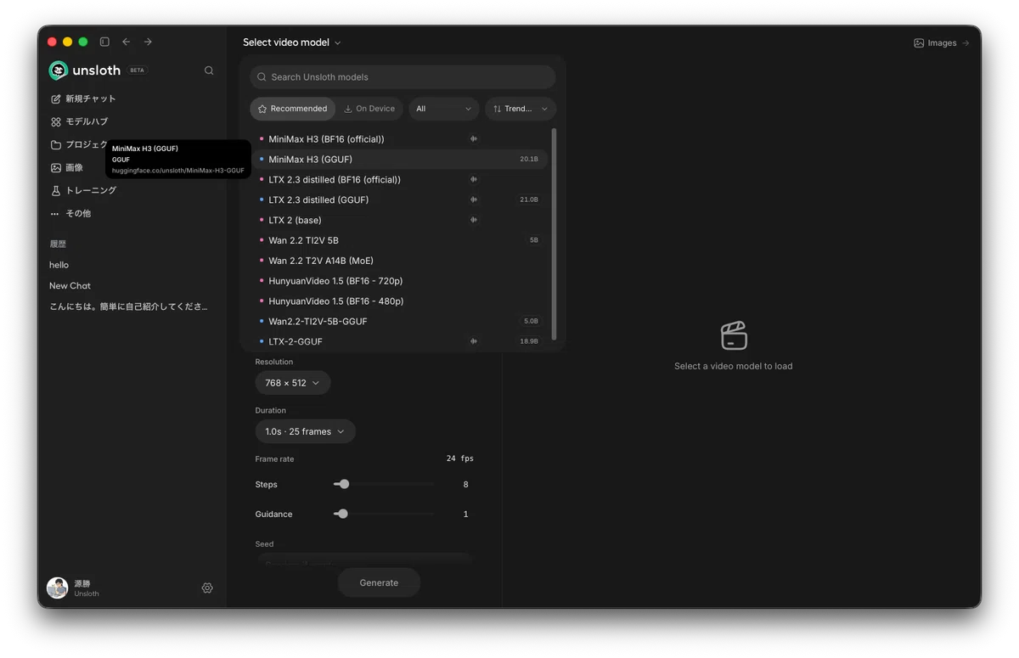
Task: Select MiniMax H3 (GGUF) model
Action: point(402,159)
